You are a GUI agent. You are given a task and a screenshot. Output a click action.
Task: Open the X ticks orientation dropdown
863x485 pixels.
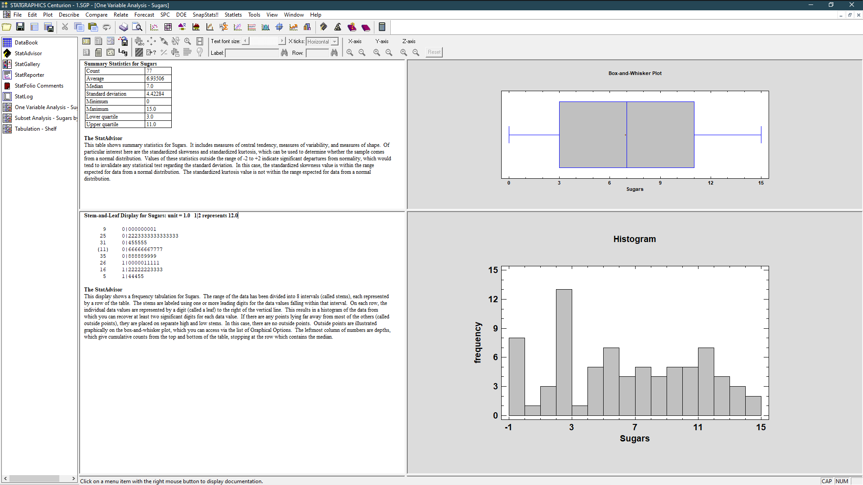pos(334,41)
